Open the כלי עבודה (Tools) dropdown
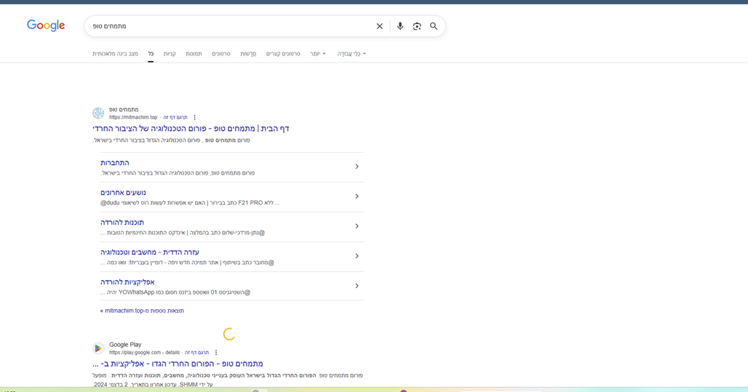The height and width of the screenshot is (392, 748). (x=351, y=54)
